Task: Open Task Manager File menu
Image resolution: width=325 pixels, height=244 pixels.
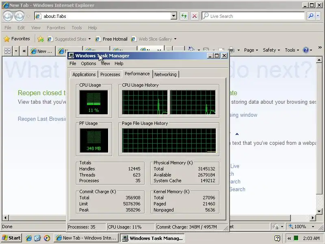Action: [73, 63]
